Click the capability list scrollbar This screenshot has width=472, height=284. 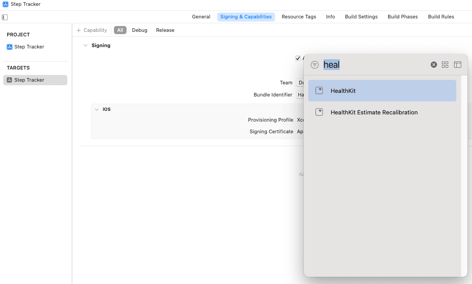464,175
